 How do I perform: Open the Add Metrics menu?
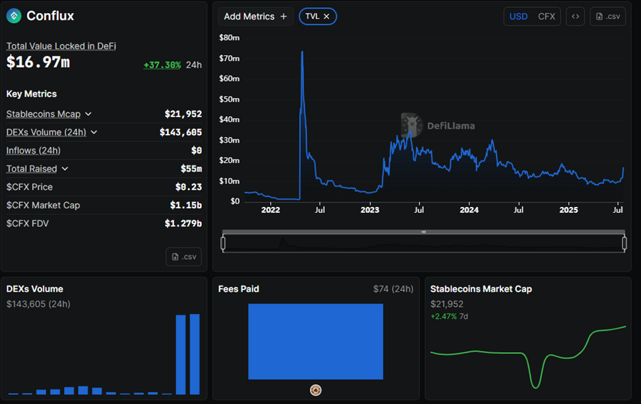[x=256, y=16]
